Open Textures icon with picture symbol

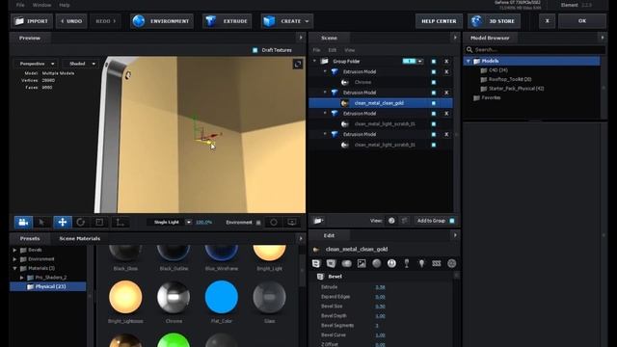(362, 263)
